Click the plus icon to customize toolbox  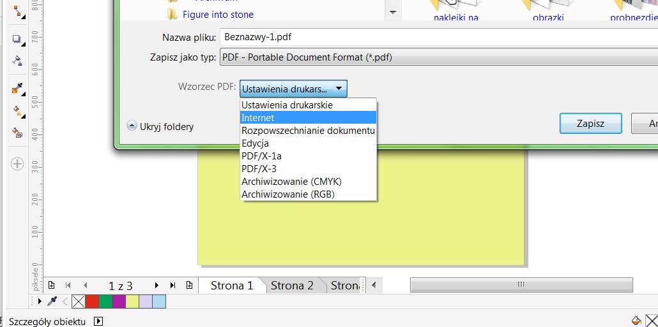point(17,164)
